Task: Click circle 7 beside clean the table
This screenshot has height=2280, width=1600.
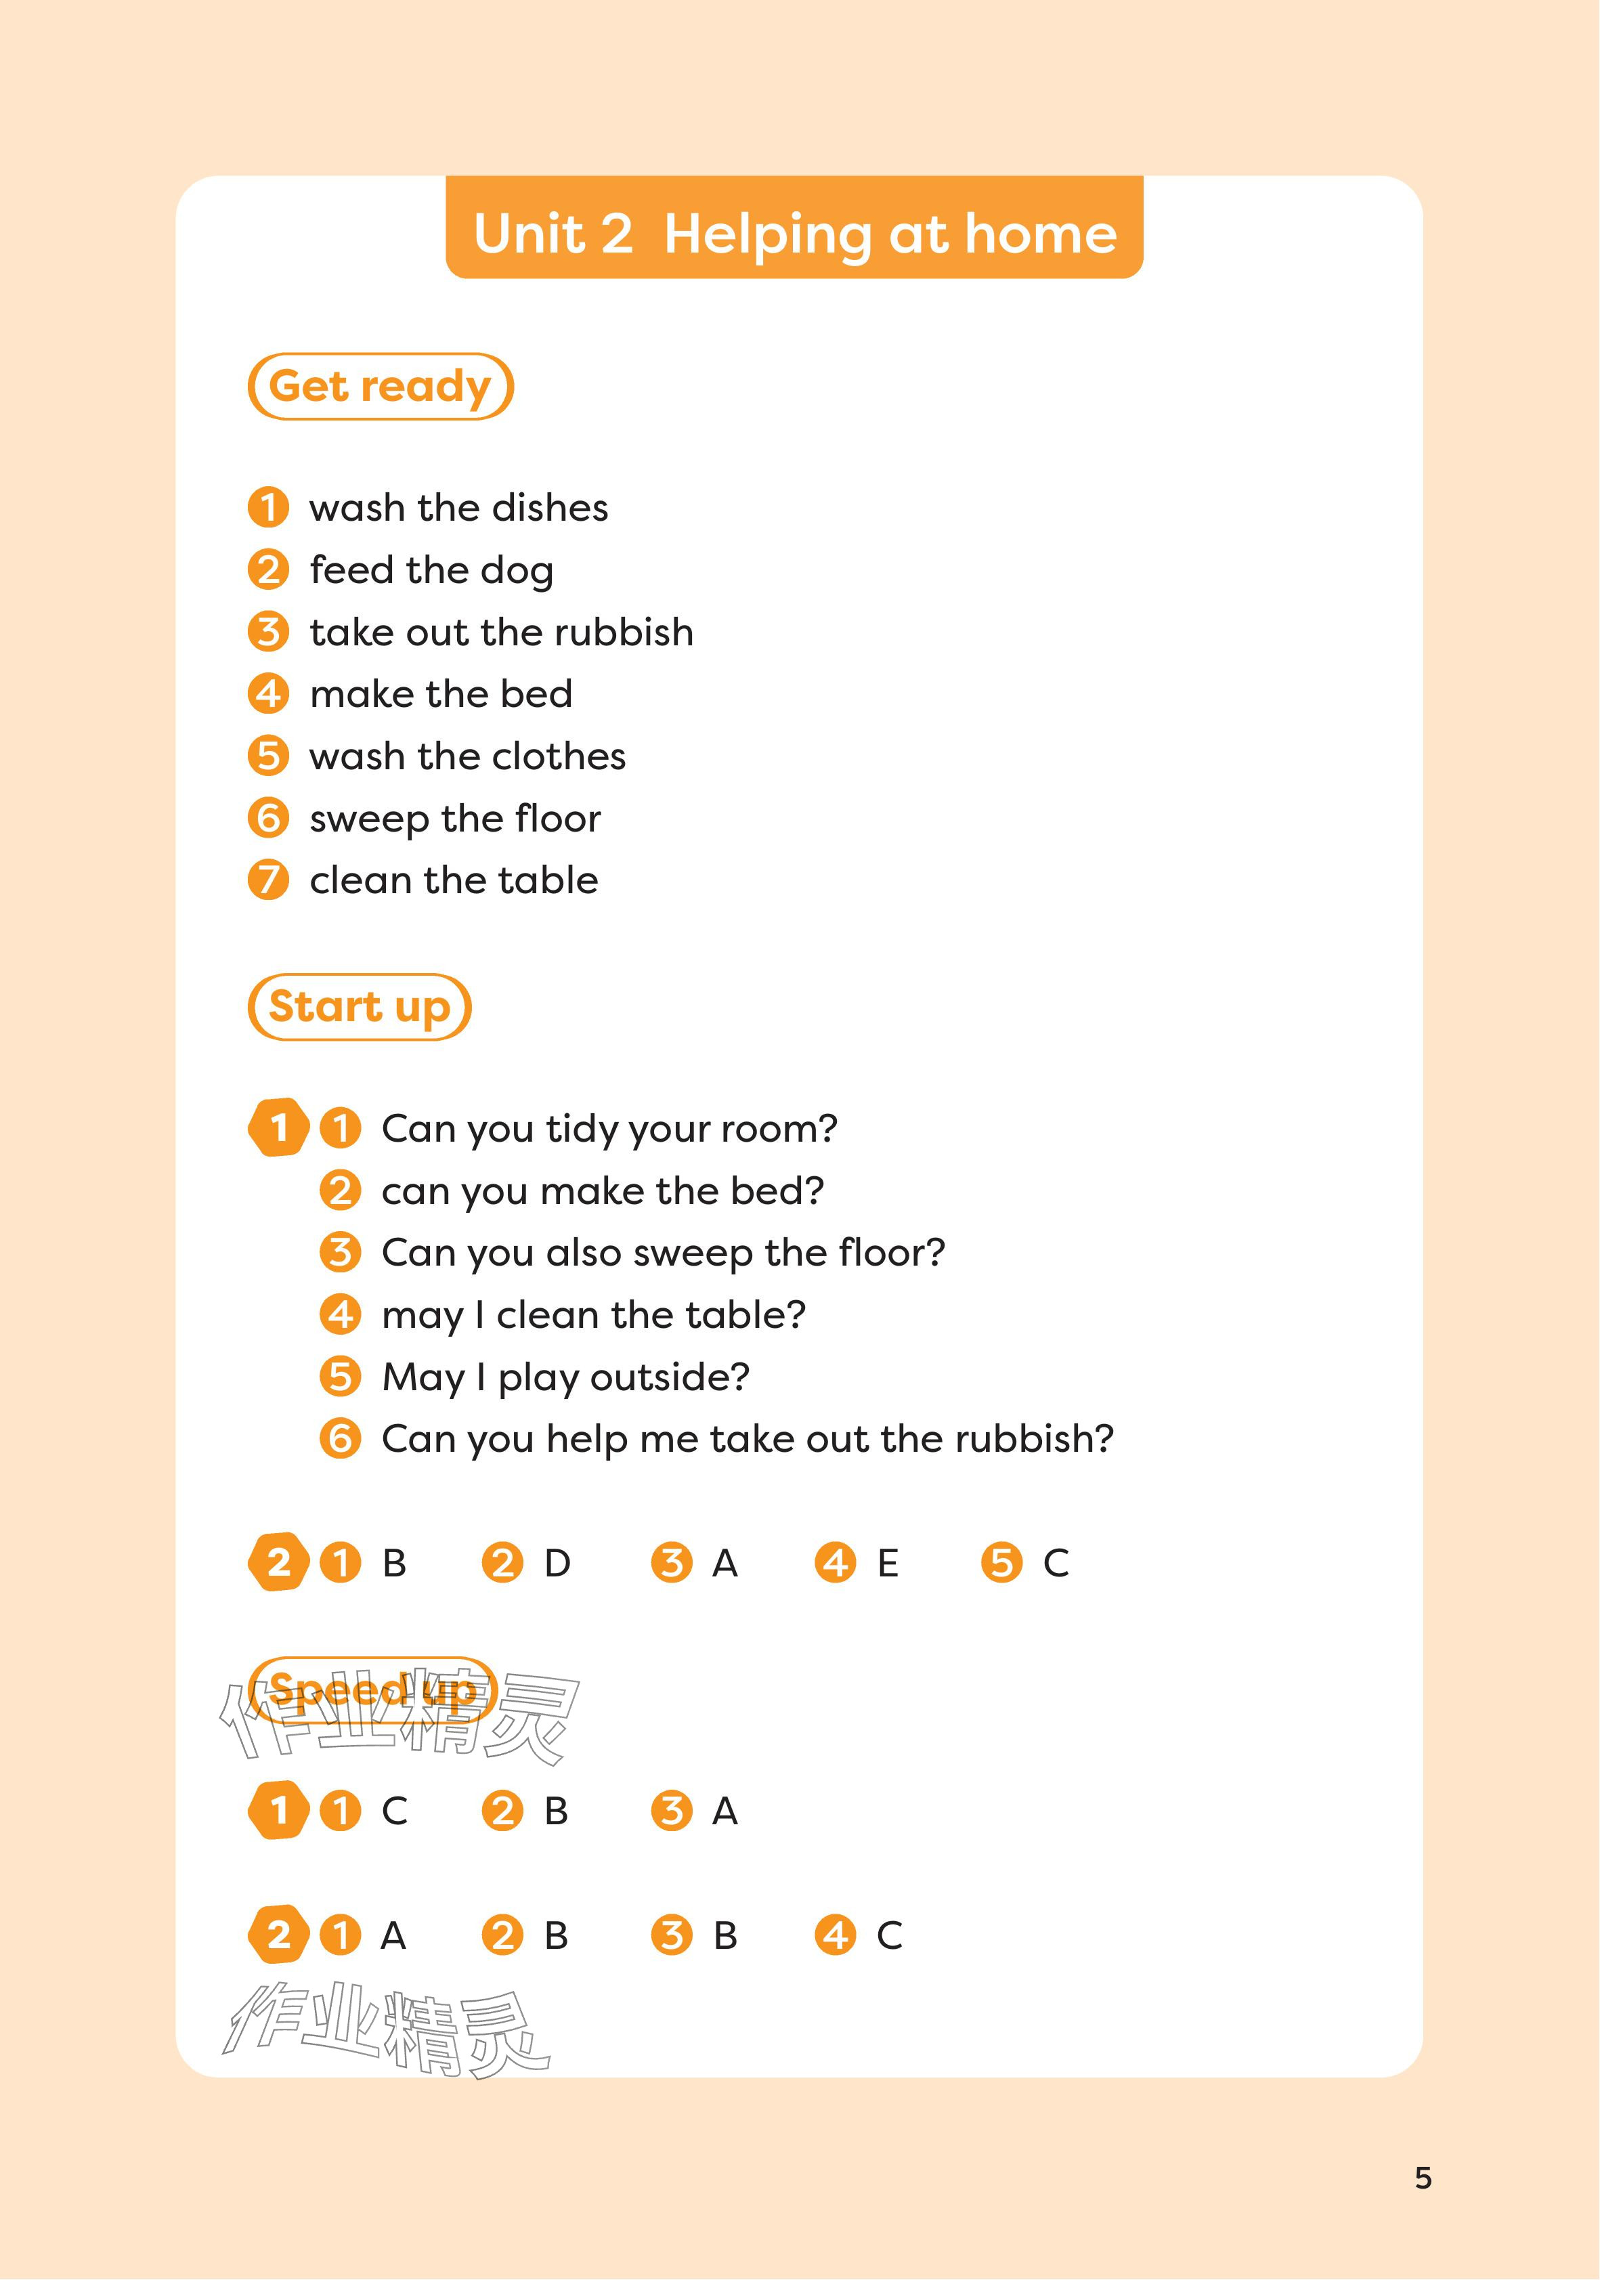Action: pos(268,880)
